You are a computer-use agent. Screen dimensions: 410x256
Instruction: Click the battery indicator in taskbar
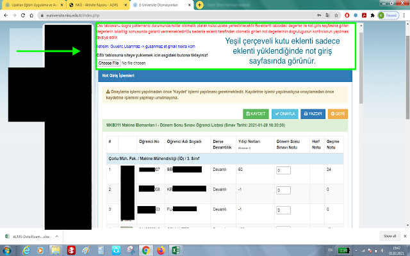pyautogui.click(x=343, y=250)
